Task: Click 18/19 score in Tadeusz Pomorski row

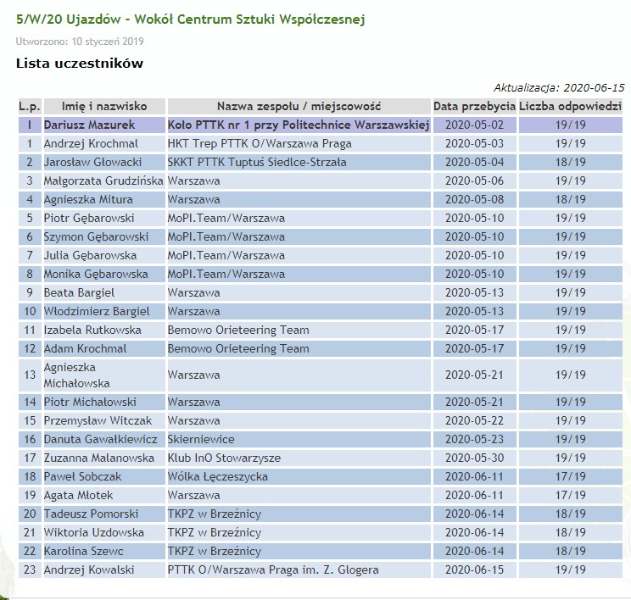Action: [x=570, y=514]
